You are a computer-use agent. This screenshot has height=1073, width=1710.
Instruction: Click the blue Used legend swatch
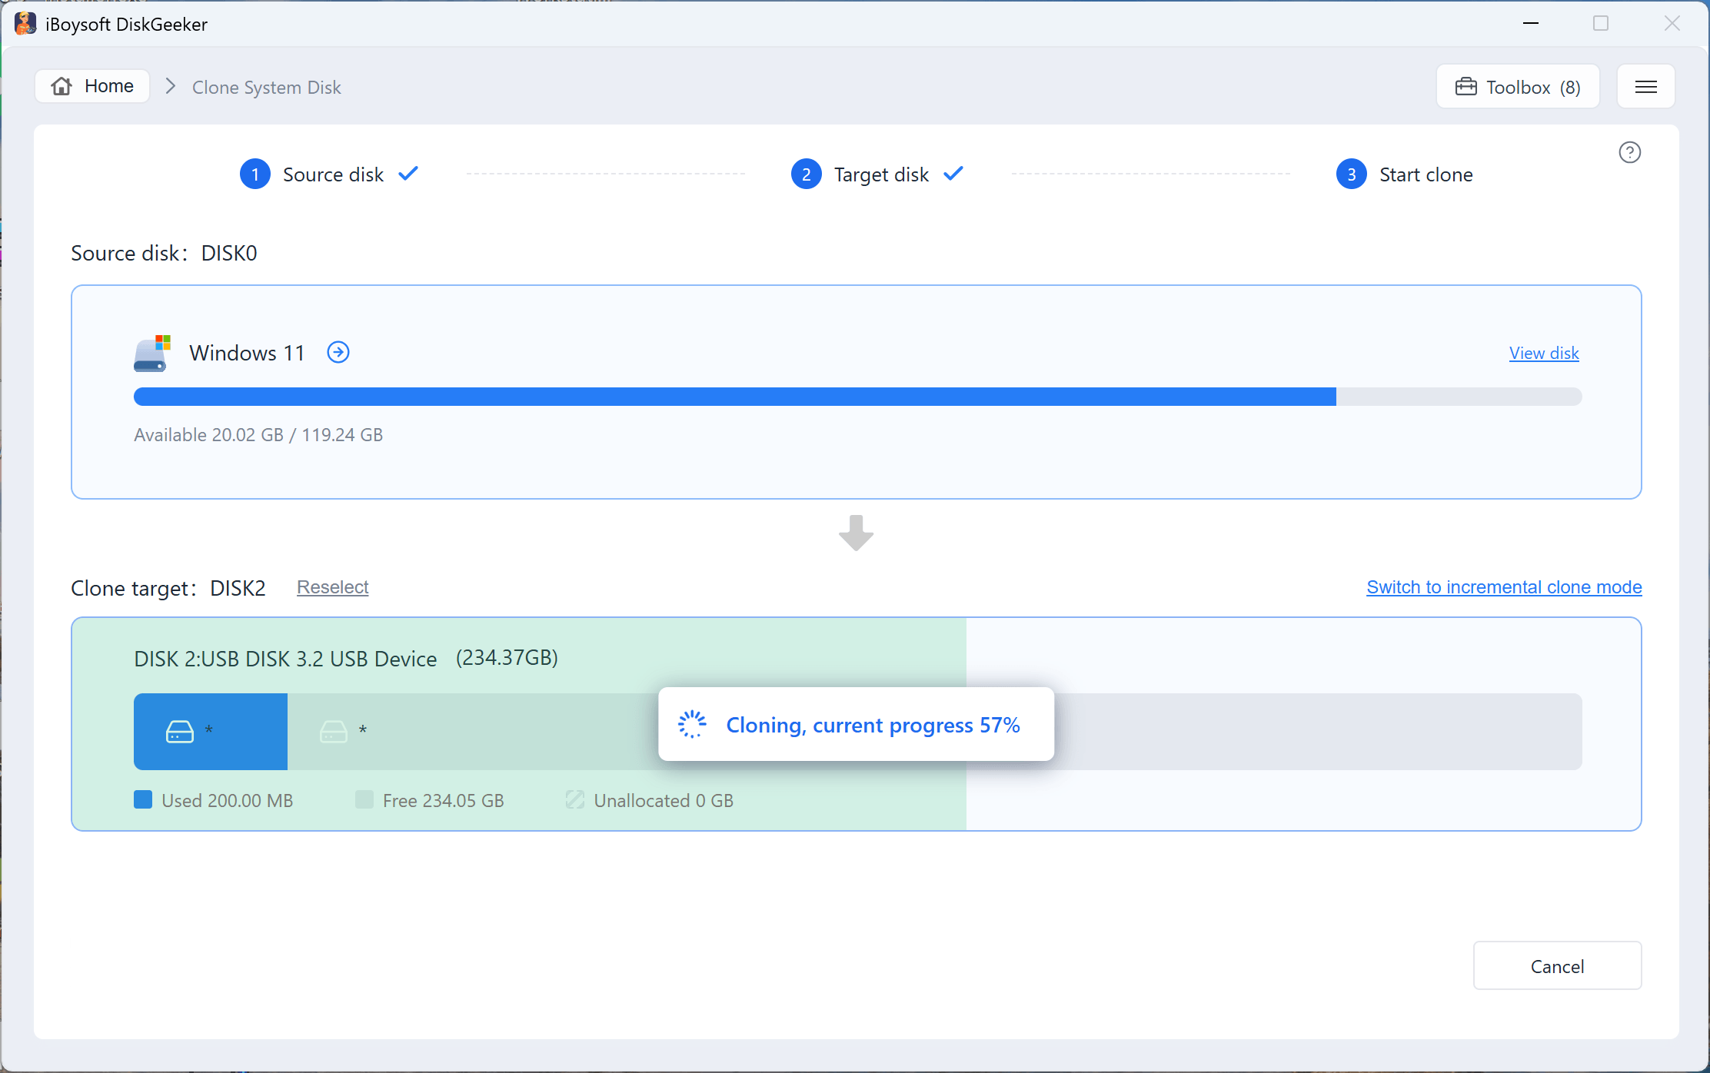[x=143, y=800]
